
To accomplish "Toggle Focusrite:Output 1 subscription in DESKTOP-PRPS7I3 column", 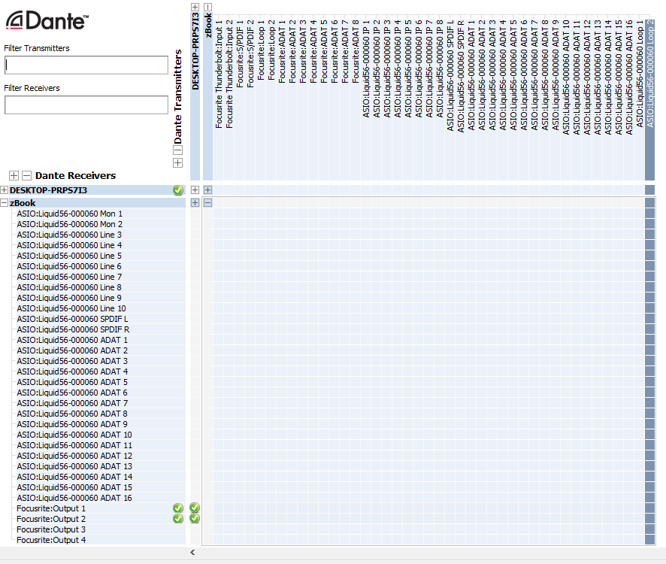I will point(195,508).
